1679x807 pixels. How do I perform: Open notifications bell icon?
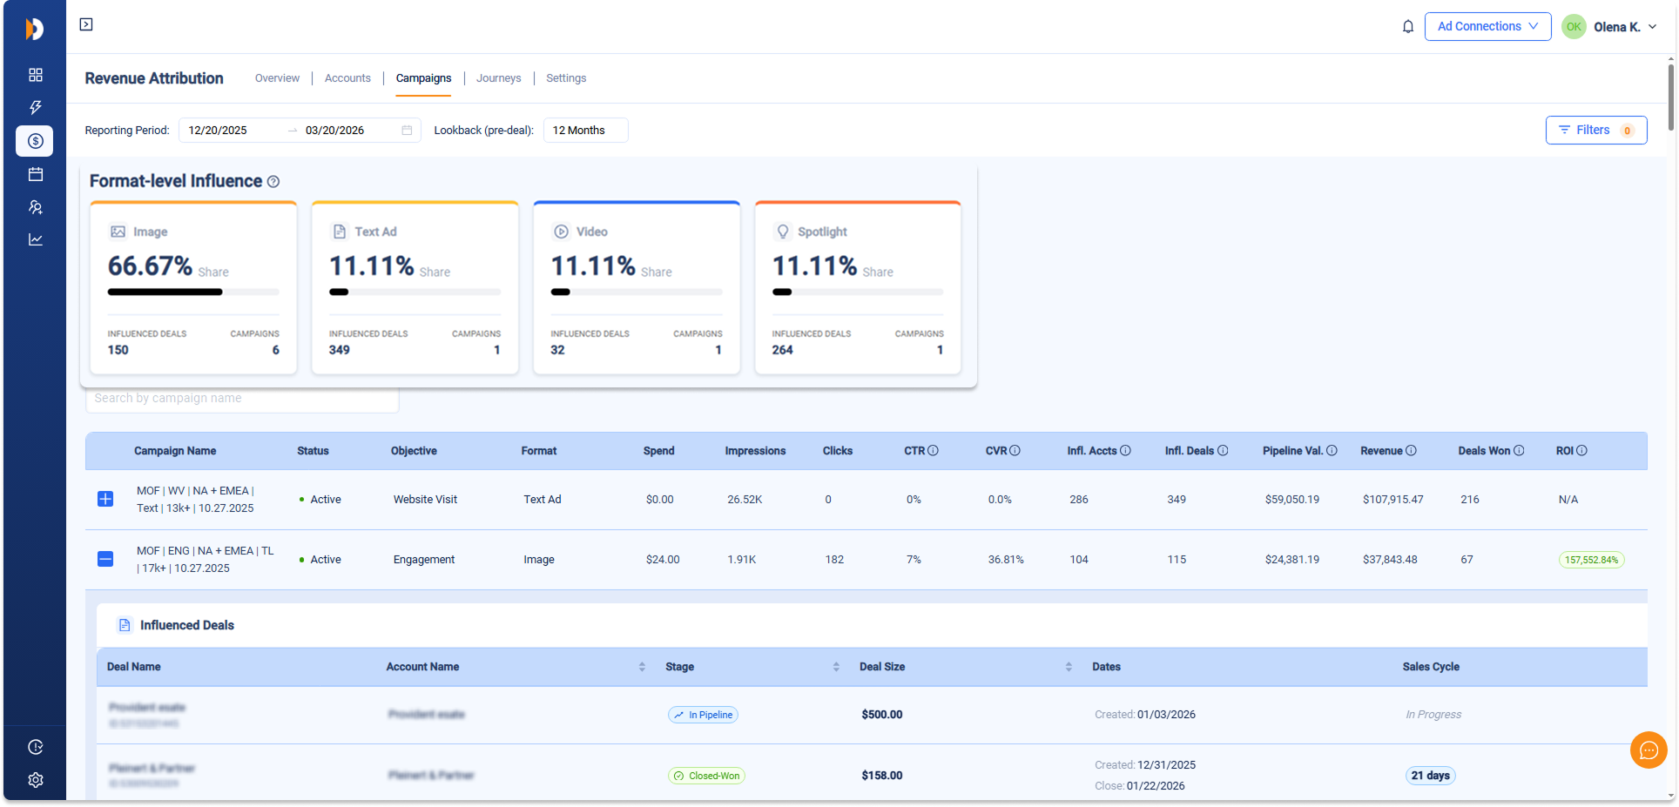point(1407,27)
